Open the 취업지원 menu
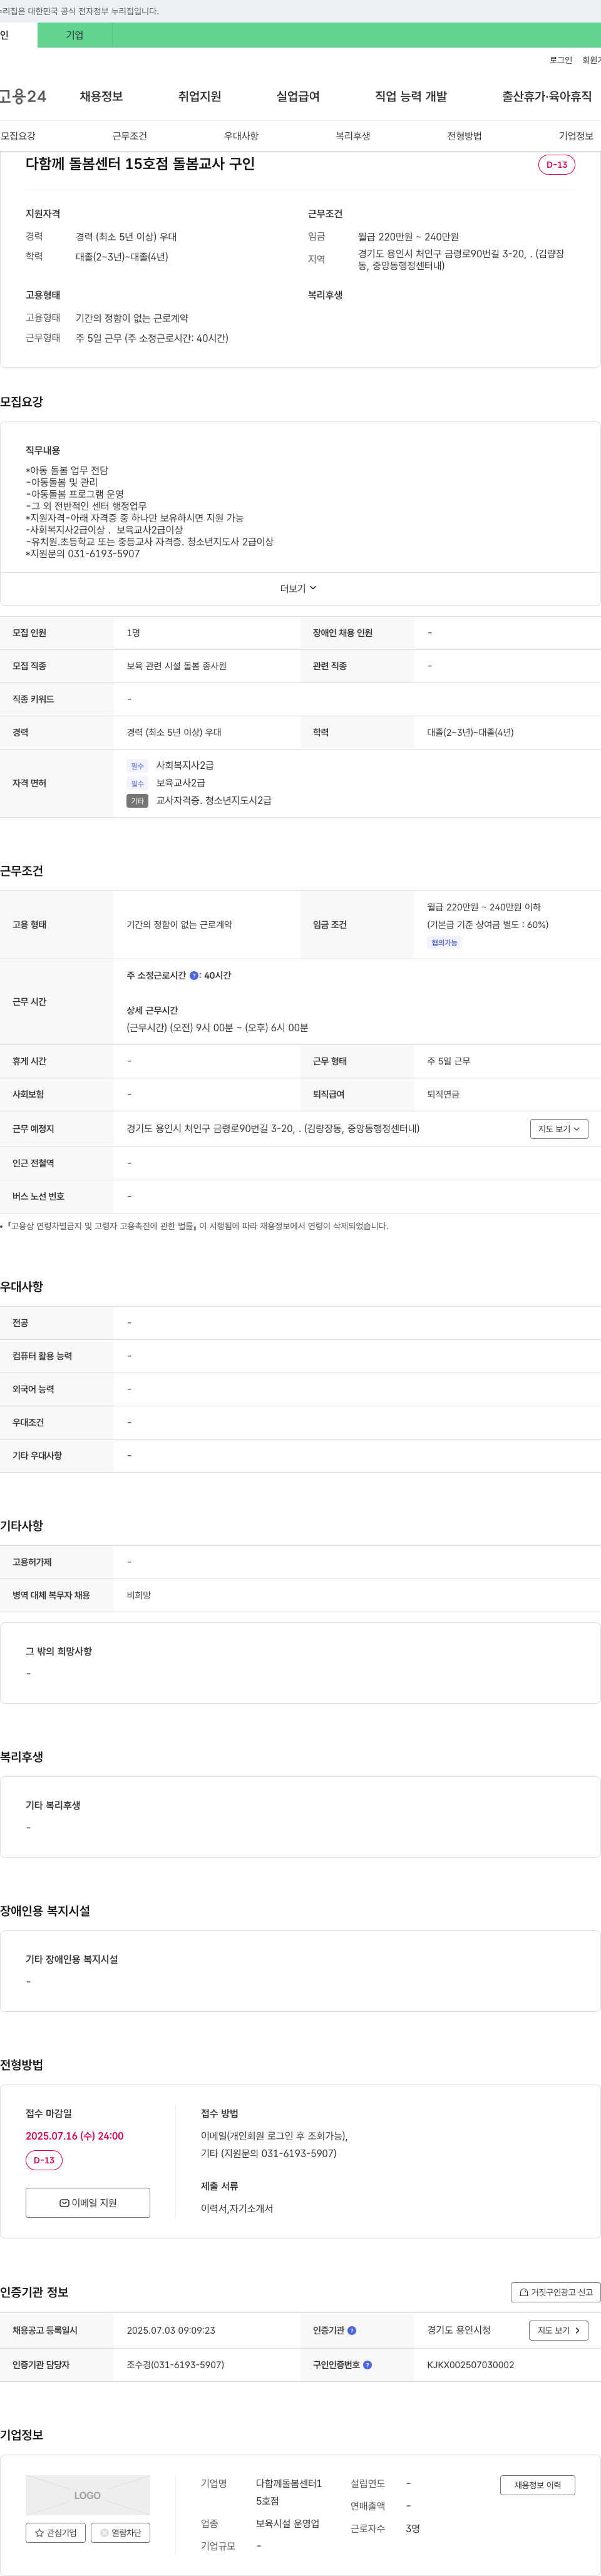The image size is (601, 2576). pos(199,96)
